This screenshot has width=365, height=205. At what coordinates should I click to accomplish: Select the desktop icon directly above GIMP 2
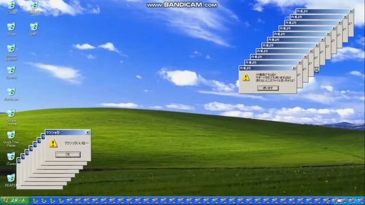tap(34, 7)
